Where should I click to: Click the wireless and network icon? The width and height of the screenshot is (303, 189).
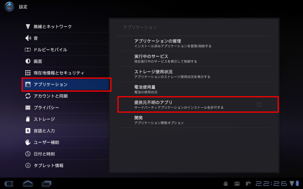[28, 26]
